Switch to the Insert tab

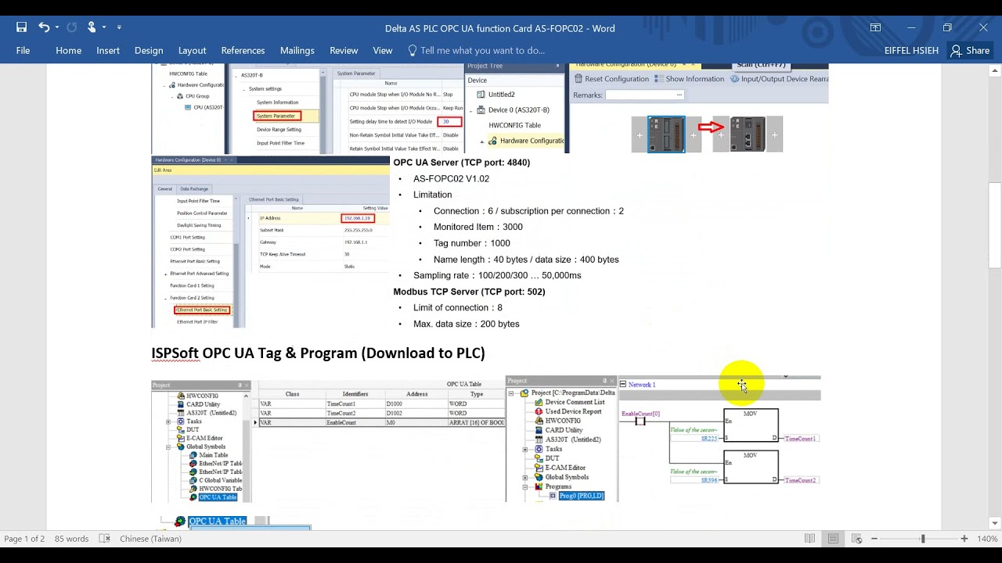click(x=108, y=50)
